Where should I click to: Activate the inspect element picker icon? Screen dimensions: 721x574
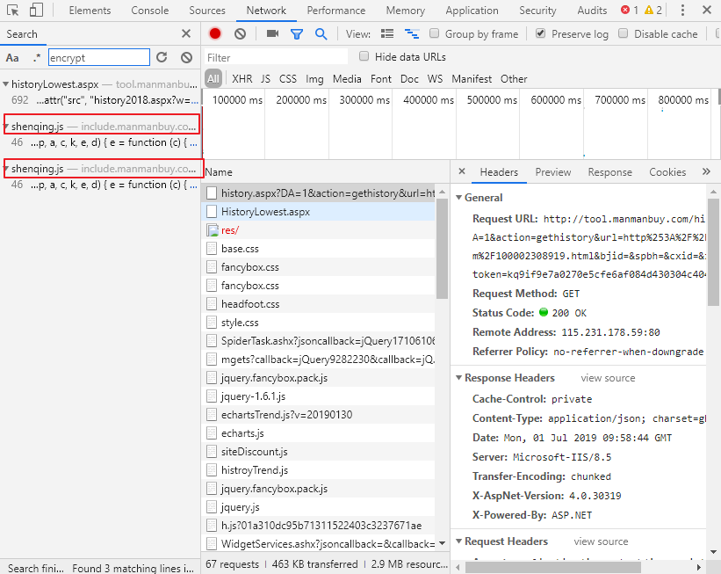click(x=13, y=11)
